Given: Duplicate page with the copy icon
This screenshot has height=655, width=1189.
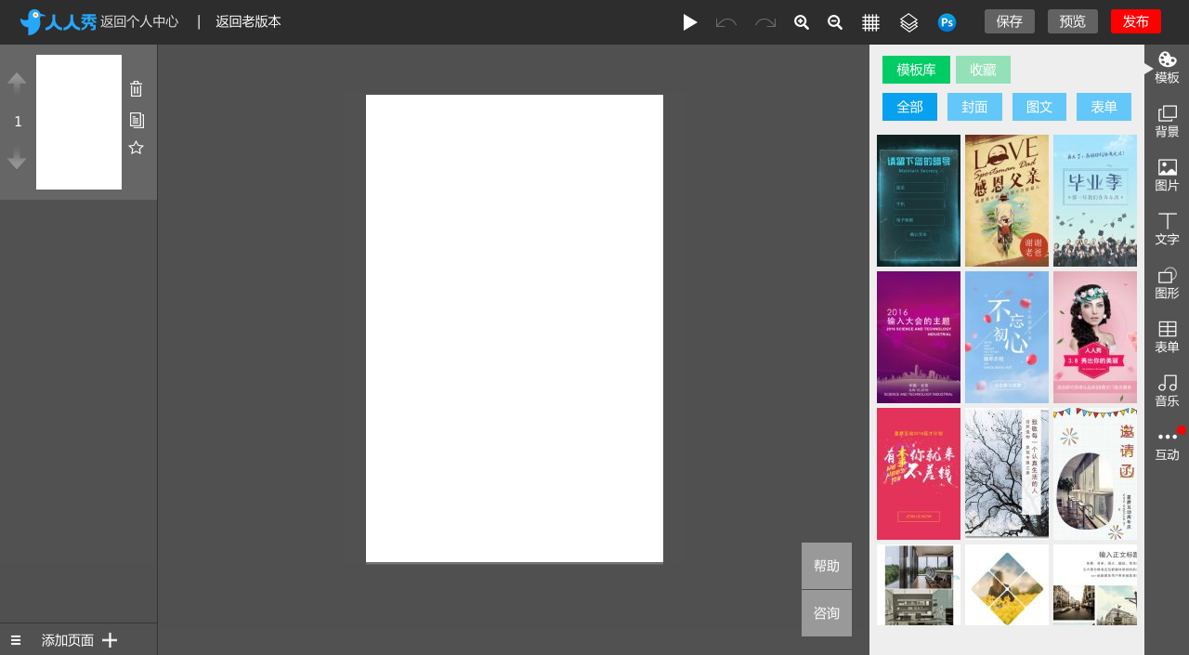Looking at the screenshot, I should coord(137,120).
